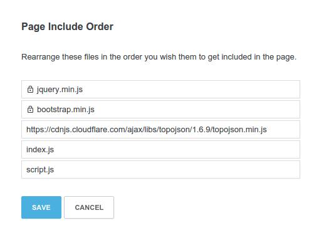329x240 pixels.
Task: Click the lock icon beside bootstrap.min.js
Action: pyautogui.click(x=30, y=110)
